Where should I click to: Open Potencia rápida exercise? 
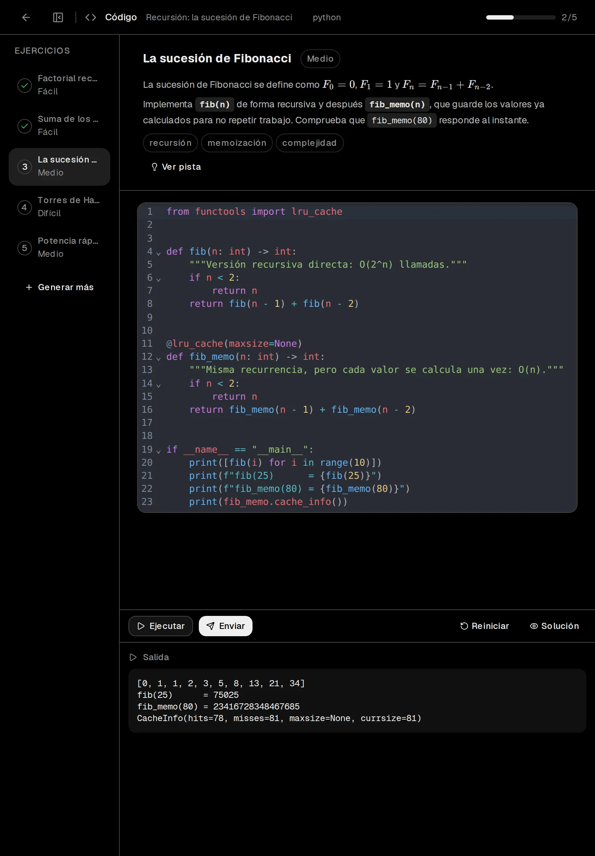coord(59,248)
